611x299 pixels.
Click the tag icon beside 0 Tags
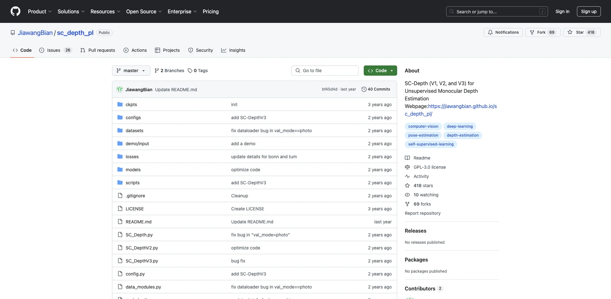click(190, 71)
